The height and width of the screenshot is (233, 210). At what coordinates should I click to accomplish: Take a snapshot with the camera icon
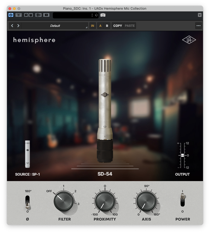click(103, 15)
